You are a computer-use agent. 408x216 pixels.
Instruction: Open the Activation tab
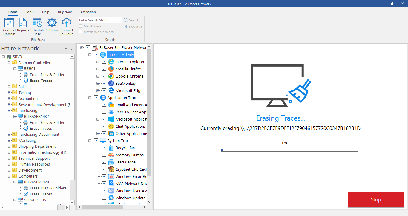pyautogui.click(x=88, y=12)
